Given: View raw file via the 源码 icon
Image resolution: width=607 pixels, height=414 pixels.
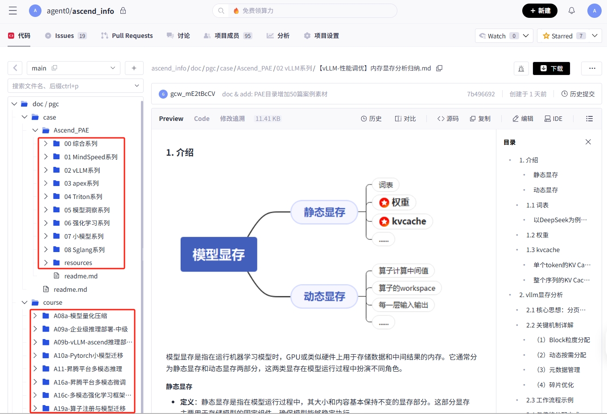Looking at the screenshot, I should pyautogui.click(x=447, y=118).
